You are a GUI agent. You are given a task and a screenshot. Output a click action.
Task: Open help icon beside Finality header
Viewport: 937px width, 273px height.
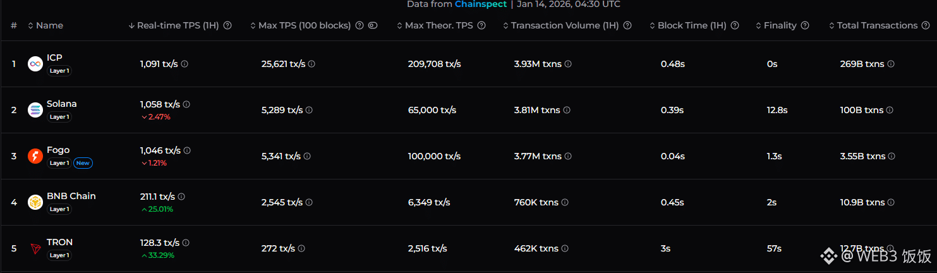805,26
